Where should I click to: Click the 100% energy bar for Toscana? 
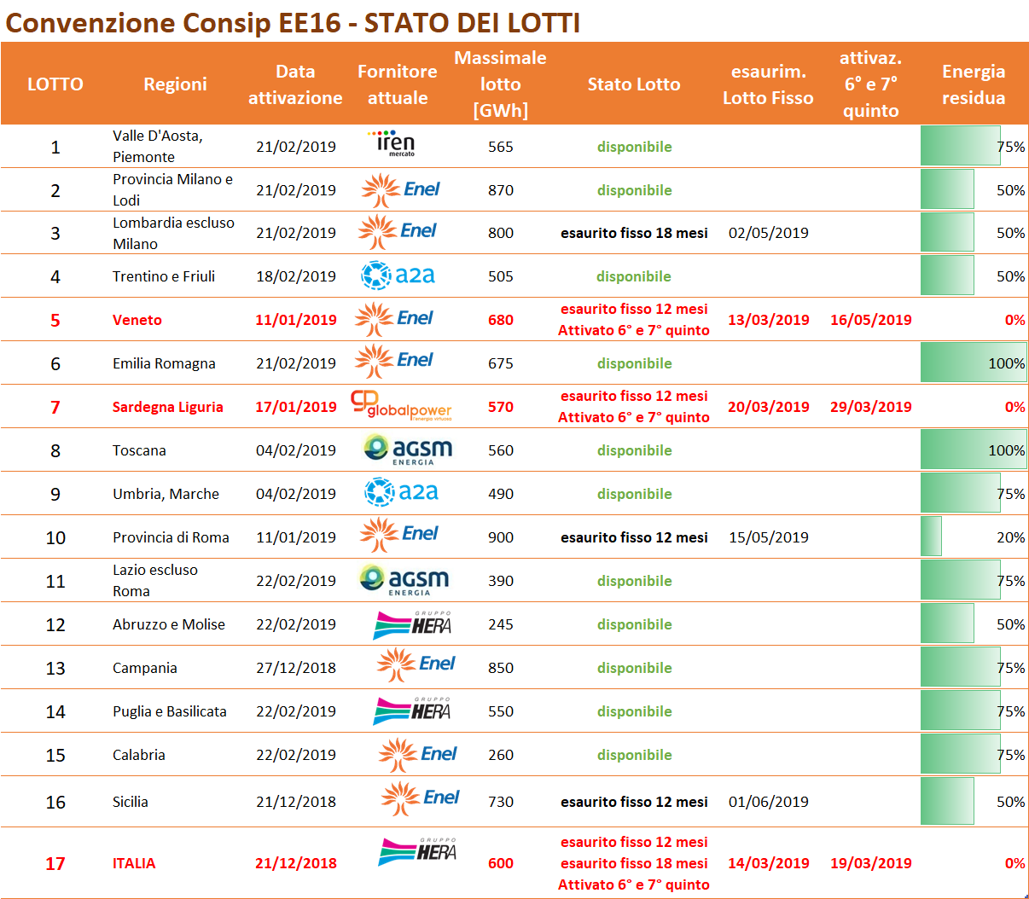point(974,449)
